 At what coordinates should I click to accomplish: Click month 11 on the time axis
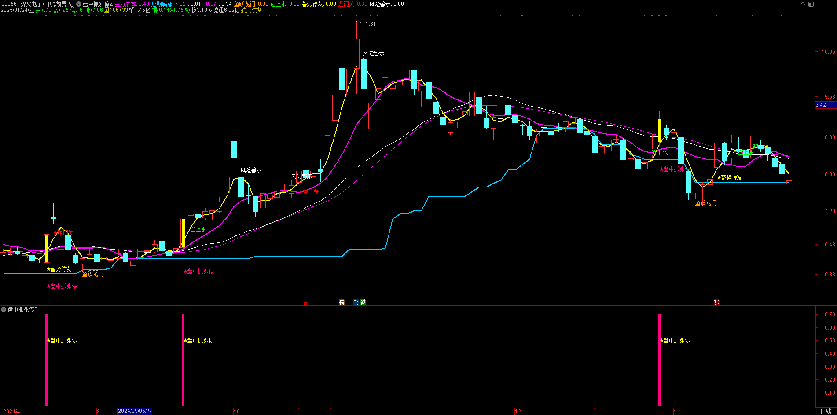366,411
